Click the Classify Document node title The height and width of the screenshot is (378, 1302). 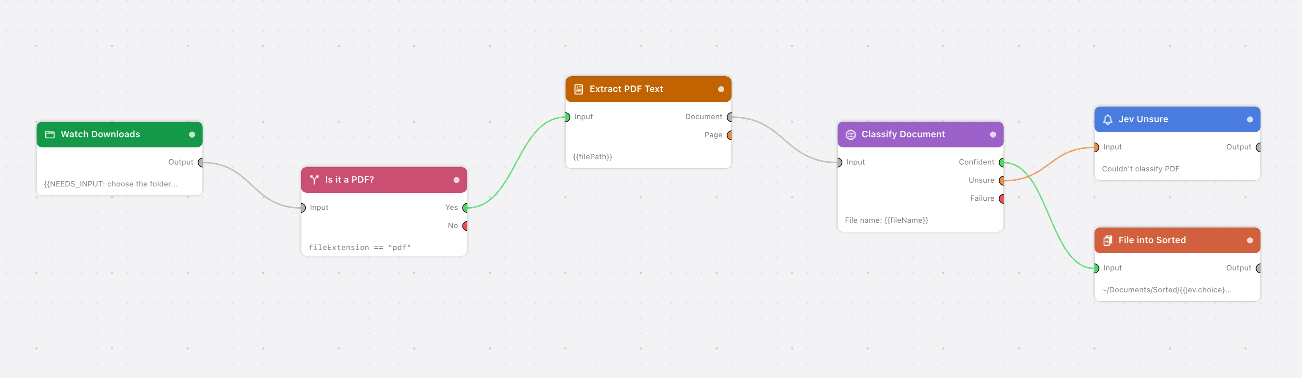pos(903,135)
